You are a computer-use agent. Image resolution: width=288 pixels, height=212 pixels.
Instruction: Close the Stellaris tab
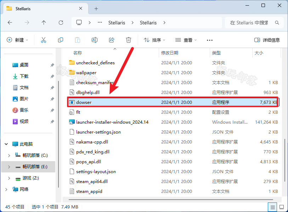(x=81, y=8)
